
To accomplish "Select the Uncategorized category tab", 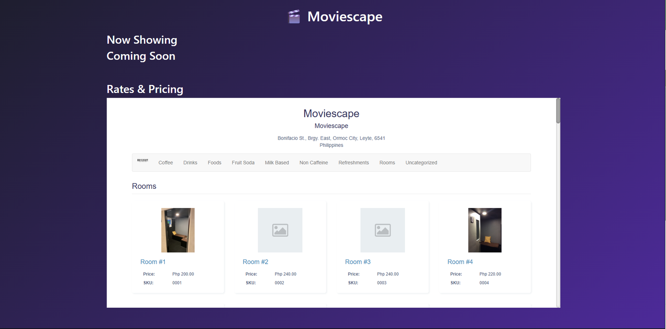I will (x=421, y=163).
